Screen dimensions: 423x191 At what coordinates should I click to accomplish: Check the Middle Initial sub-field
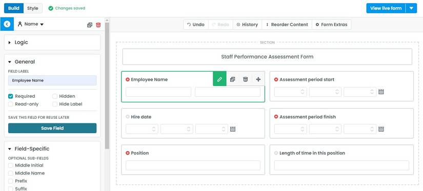point(11,165)
